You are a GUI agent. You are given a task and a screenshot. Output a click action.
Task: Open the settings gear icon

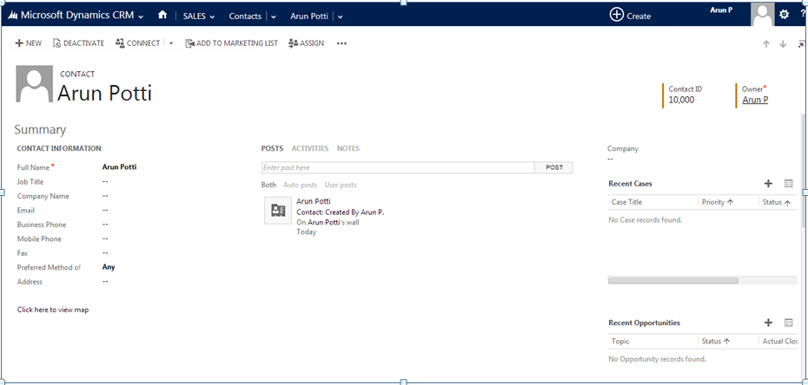pyautogui.click(x=784, y=15)
